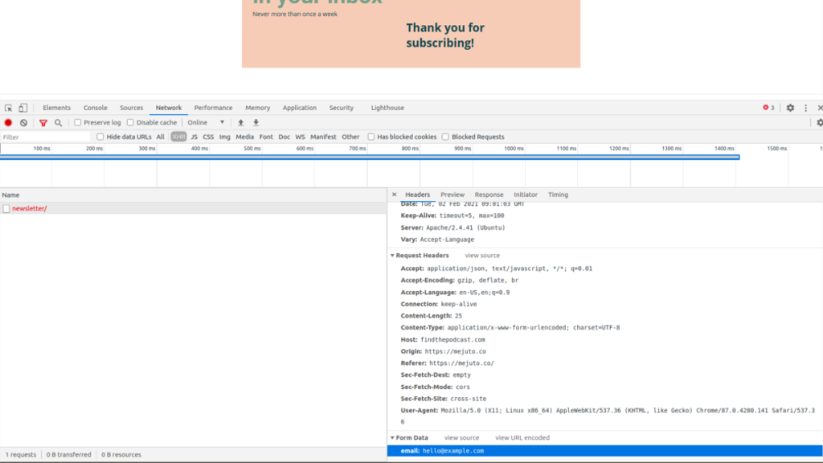The width and height of the screenshot is (823, 463).
Task: Enable the Preserve log checkbox
Action: click(x=76, y=123)
